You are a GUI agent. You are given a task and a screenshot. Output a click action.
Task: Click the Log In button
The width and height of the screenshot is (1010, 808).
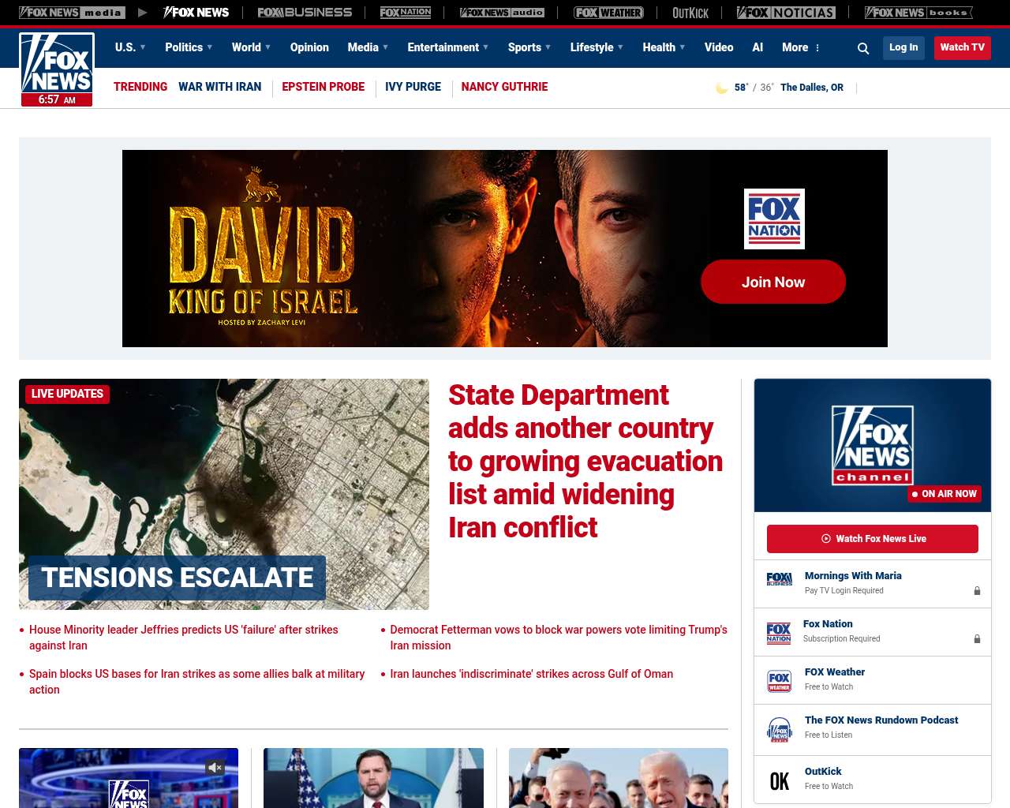[903, 47]
